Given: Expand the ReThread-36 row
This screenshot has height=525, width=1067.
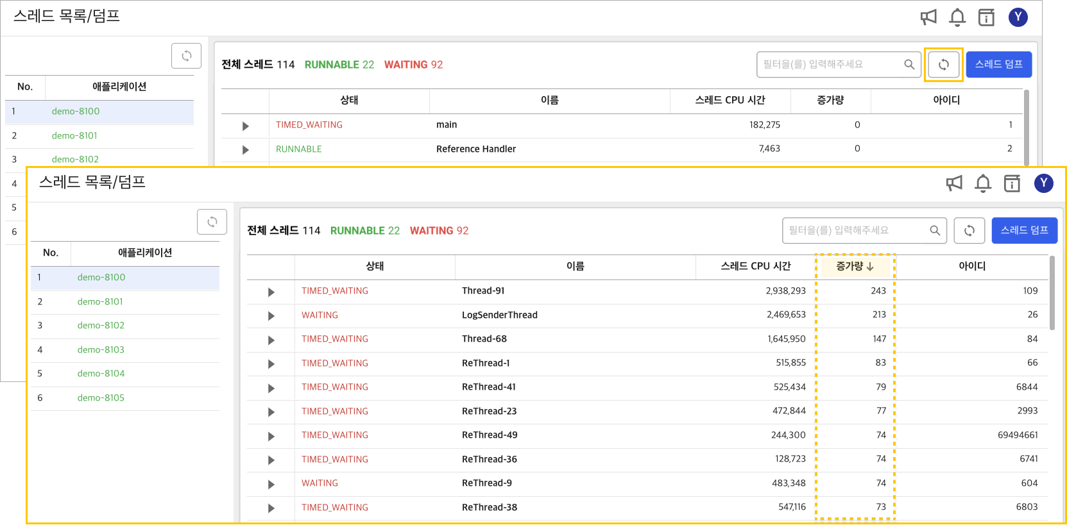Looking at the screenshot, I should (271, 460).
